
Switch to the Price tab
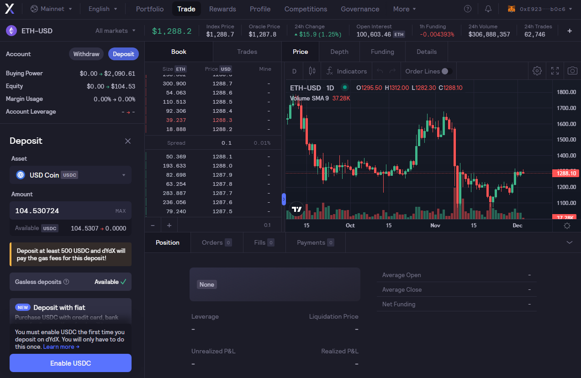click(300, 52)
